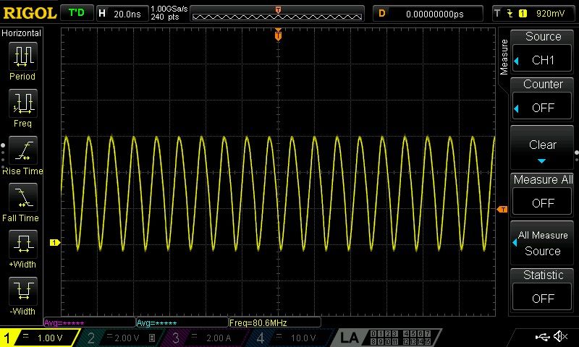Click the Measure side tab label
The height and width of the screenshot is (347, 579).
click(504, 57)
